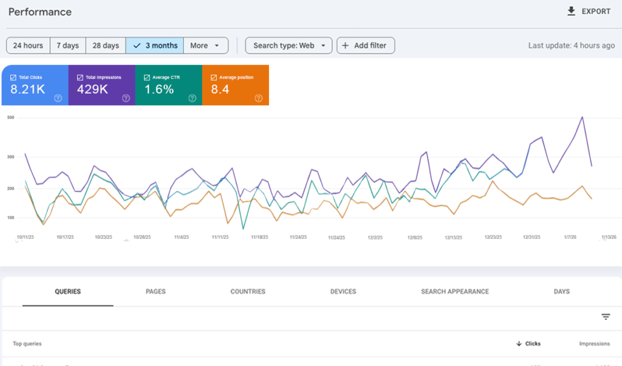Open the table filter icon above Top queries
Screen dimensions: 622x366
coord(606,316)
